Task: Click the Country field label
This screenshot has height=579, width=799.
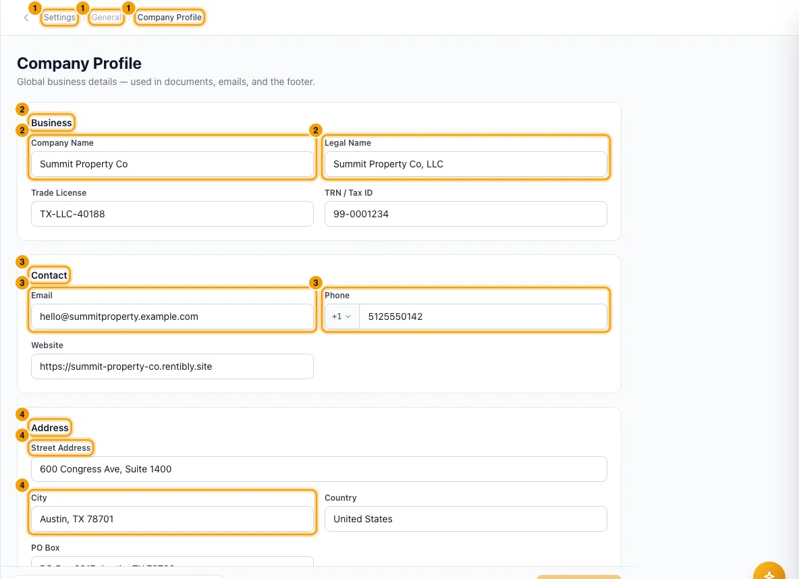Action: click(x=340, y=498)
